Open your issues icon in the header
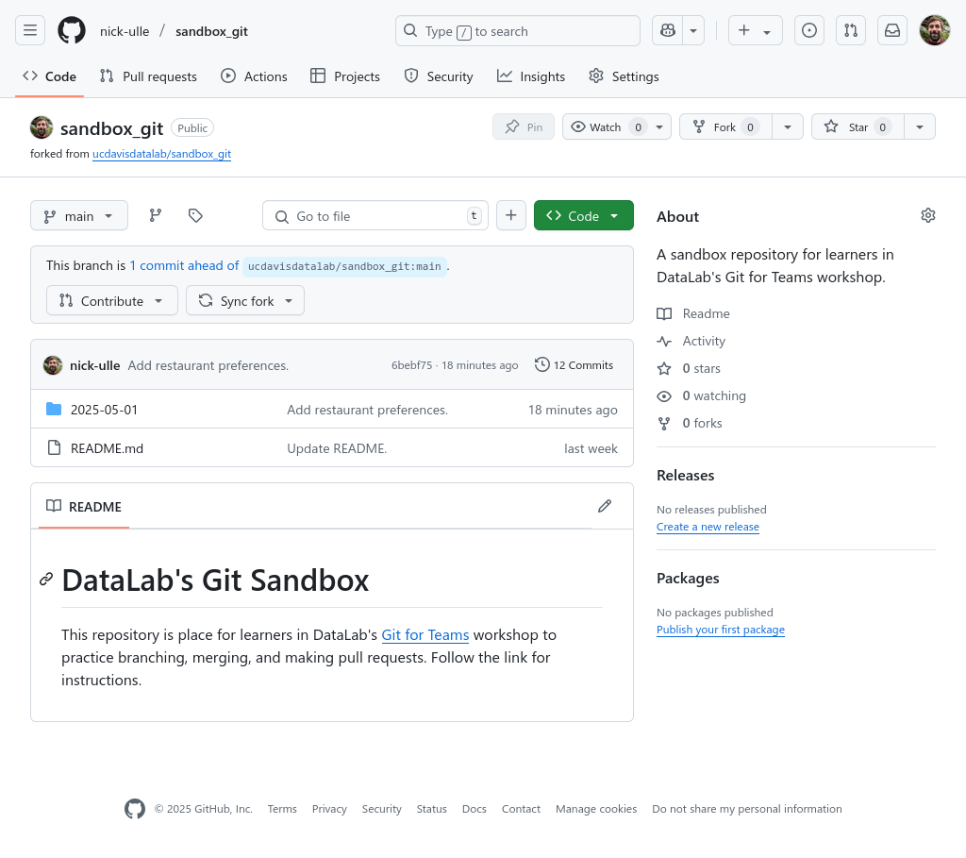Viewport: 966px width, 858px height. click(x=808, y=29)
